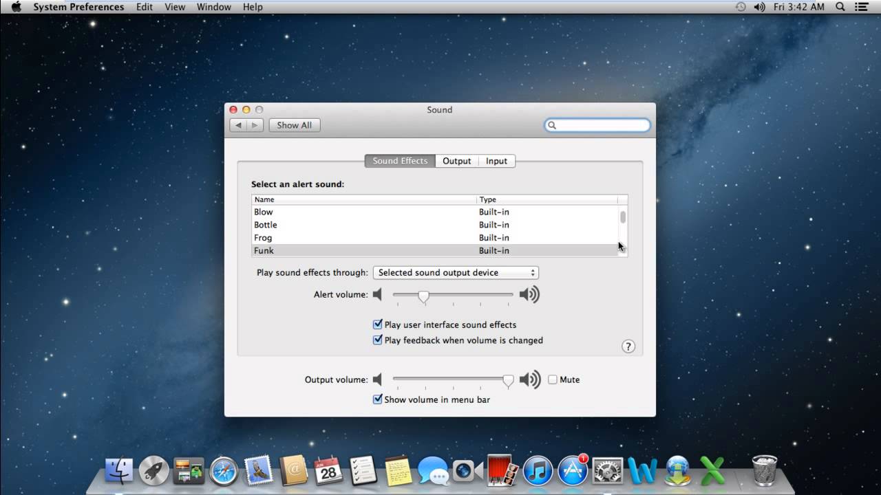Open the View menu
881x495 pixels.
point(175,7)
